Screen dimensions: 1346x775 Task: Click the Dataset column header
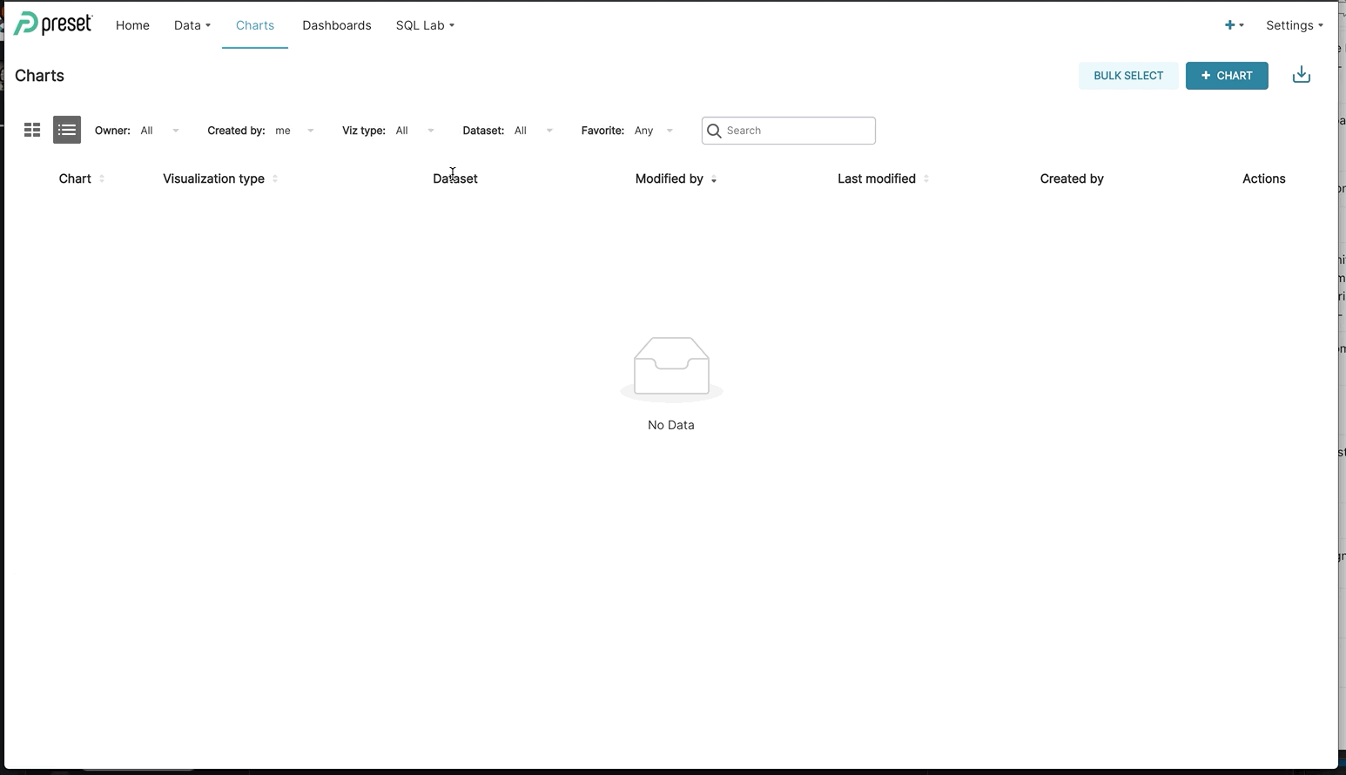point(455,179)
